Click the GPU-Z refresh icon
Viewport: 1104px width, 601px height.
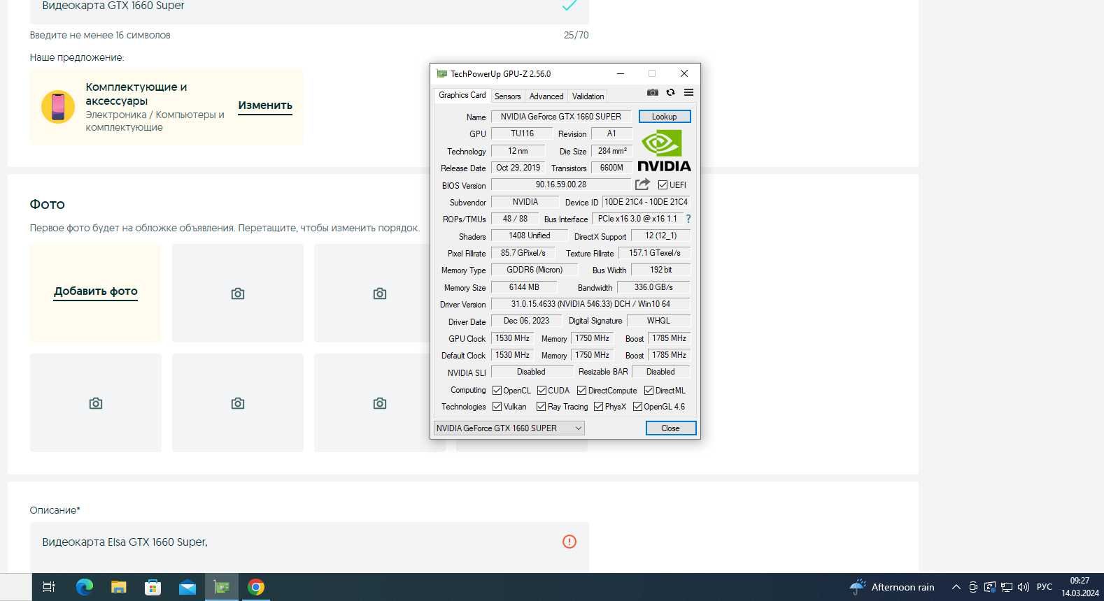670,92
